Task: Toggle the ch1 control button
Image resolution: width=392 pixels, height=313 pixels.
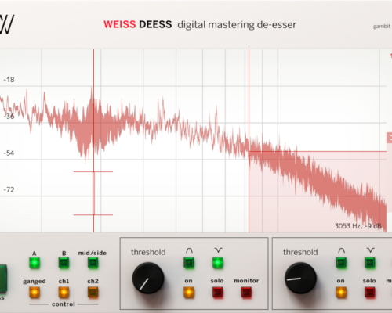Action: pyautogui.click(x=64, y=292)
